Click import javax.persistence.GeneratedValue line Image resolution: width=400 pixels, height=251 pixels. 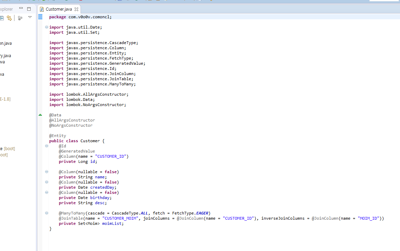pyautogui.click(x=97, y=63)
